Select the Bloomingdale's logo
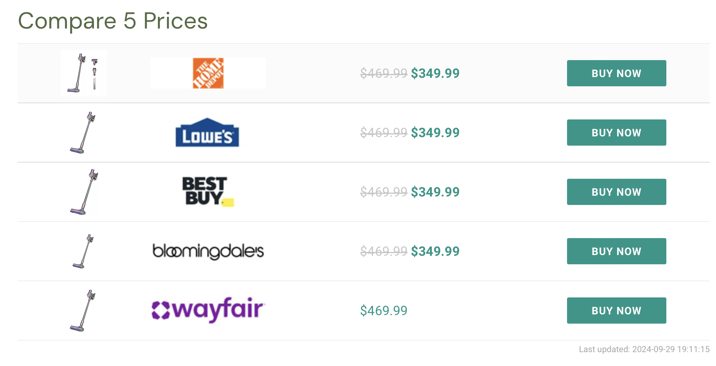 point(208,251)
